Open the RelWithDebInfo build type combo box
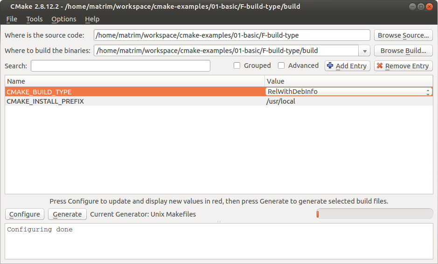This screenshot has width=438, height=264. coord(348,92)
